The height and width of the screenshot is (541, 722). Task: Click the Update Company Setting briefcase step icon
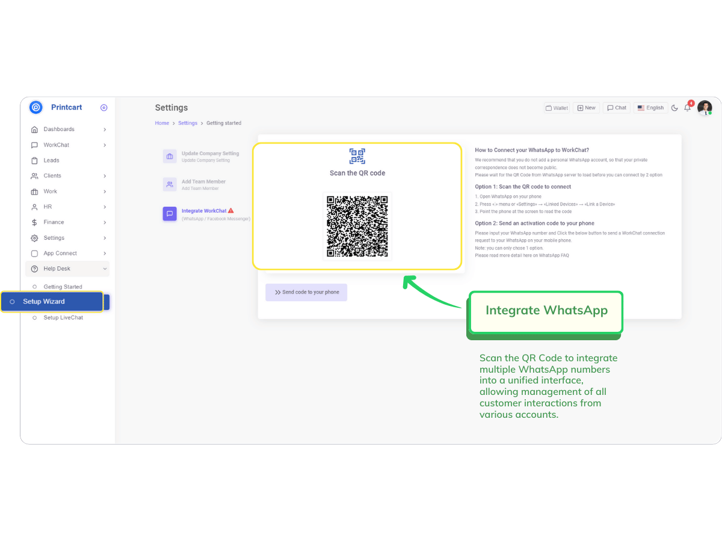(x=170, y=156)
